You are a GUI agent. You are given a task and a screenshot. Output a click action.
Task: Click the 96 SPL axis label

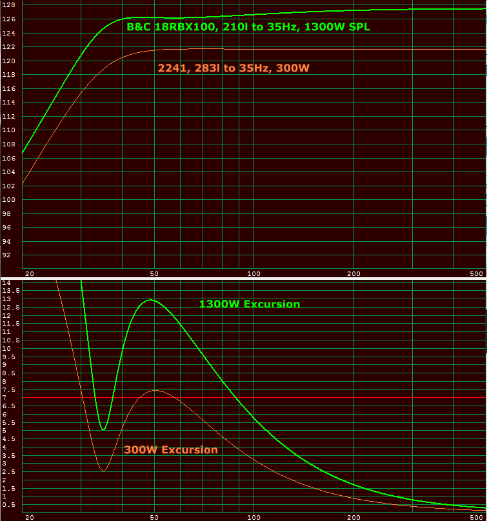[x=6, y=227]
